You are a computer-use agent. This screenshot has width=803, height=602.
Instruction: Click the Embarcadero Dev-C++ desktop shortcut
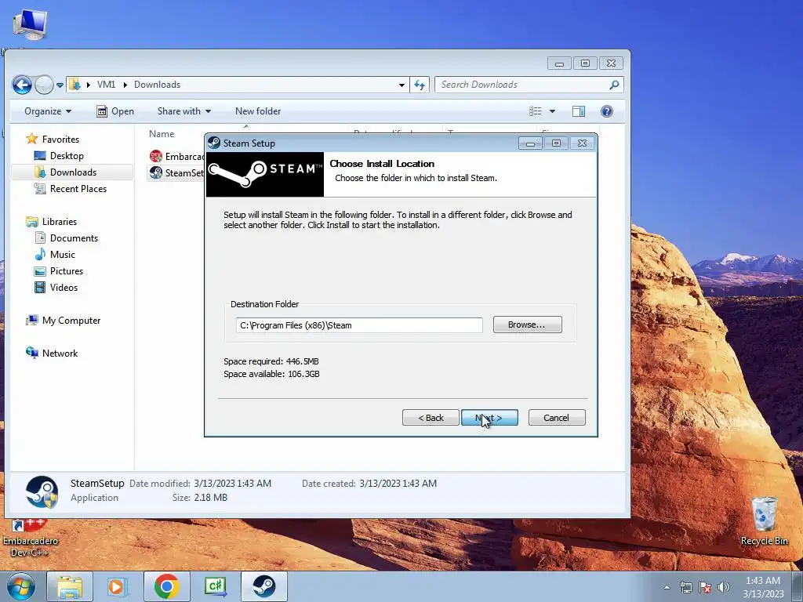coord(30,539)
